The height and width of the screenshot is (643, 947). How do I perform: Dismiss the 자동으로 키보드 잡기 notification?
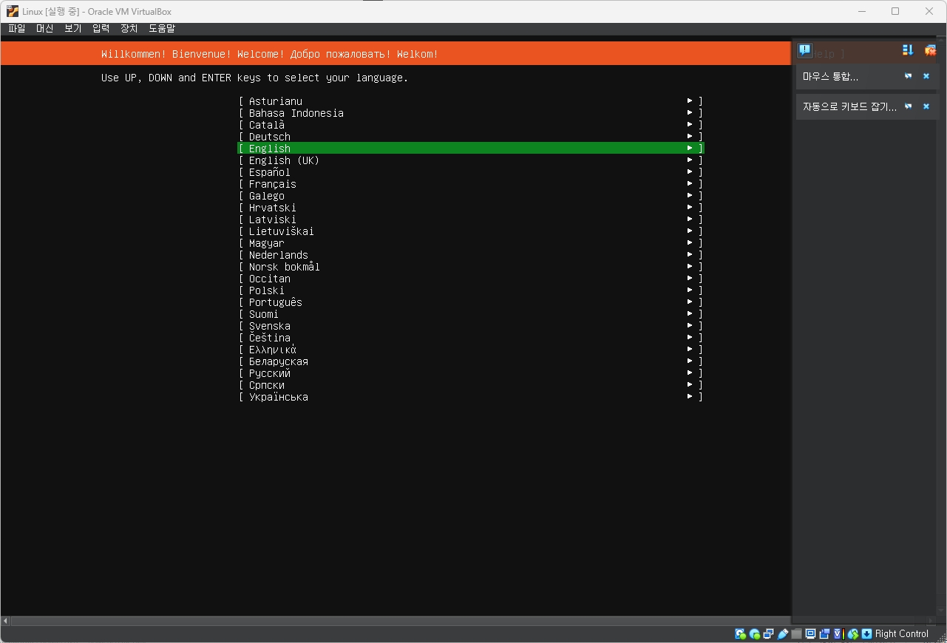[926, 106]
